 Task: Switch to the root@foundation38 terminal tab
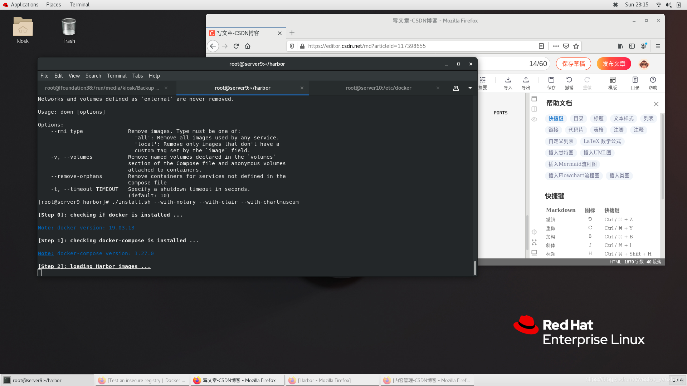click(x=102, y=88)
